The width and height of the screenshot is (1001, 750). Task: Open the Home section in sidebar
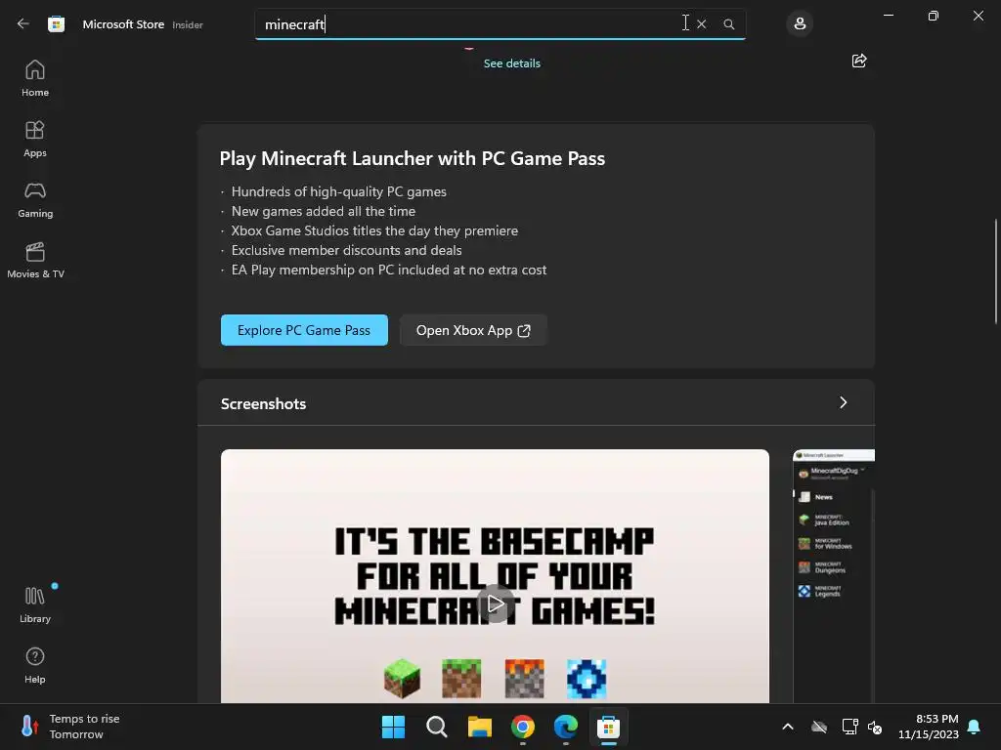click(x=35, y=78)
